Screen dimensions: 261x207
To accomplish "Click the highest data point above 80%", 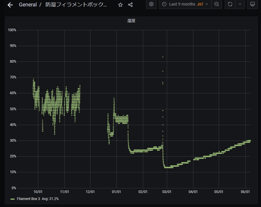I will point(163,57).
